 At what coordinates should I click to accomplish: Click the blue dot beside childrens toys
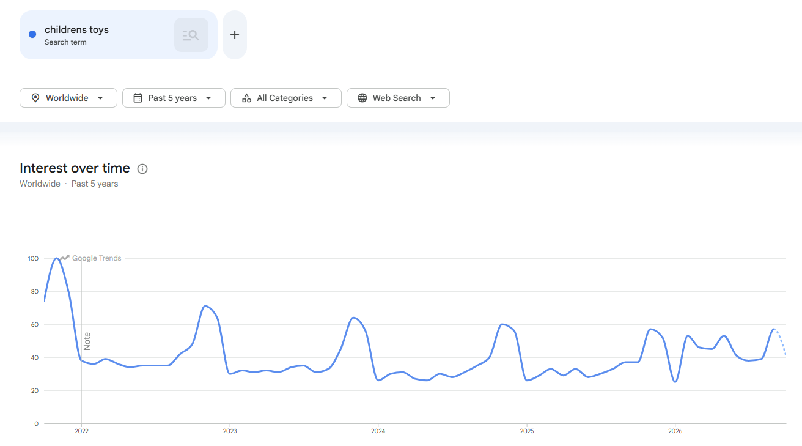(x=32, y=34)
